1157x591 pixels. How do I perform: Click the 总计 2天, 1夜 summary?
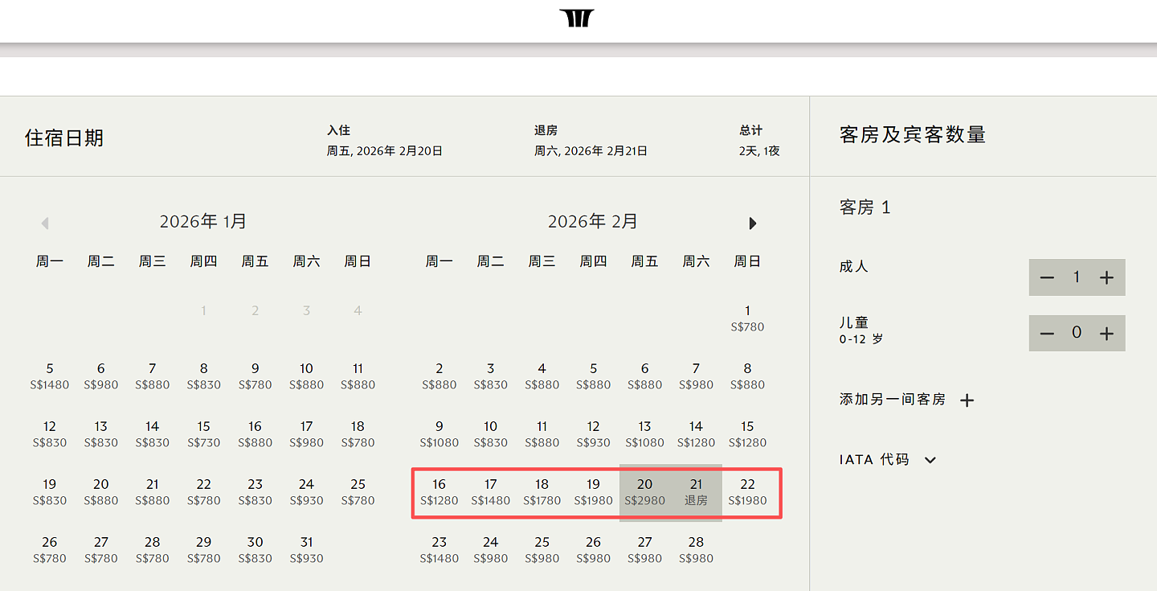(759, 141)
